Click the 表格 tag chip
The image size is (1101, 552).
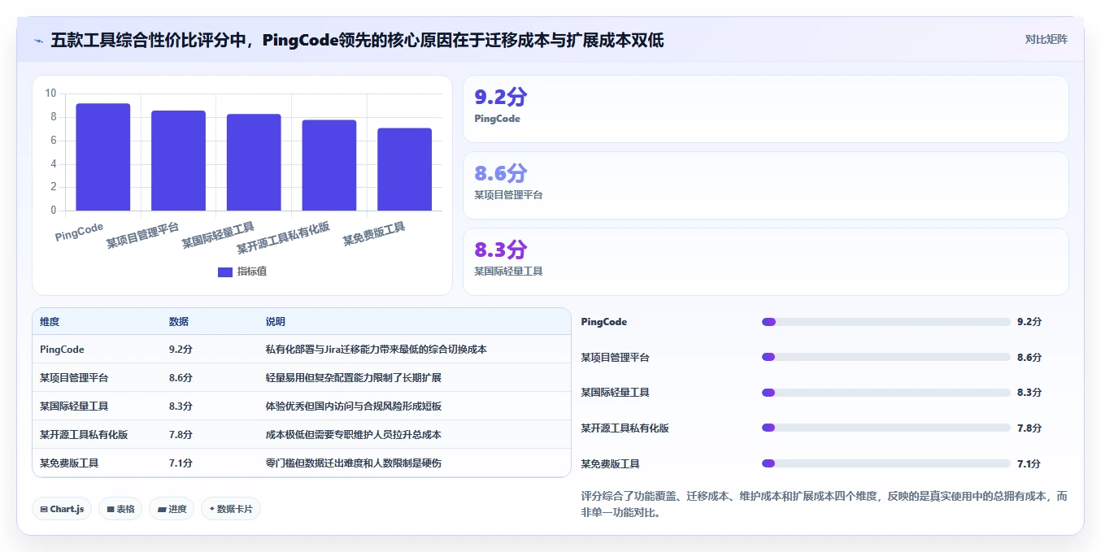click(x=120, y=509)
